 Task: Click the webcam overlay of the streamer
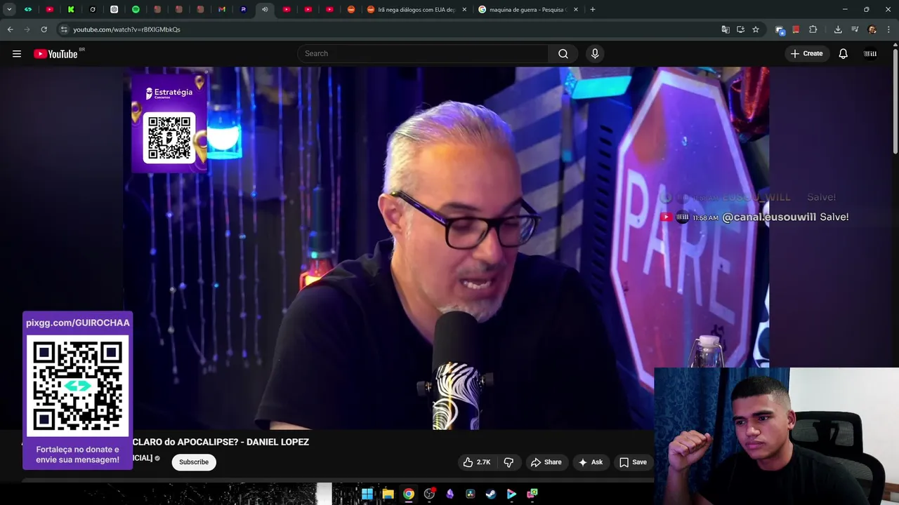coord(777,436)
